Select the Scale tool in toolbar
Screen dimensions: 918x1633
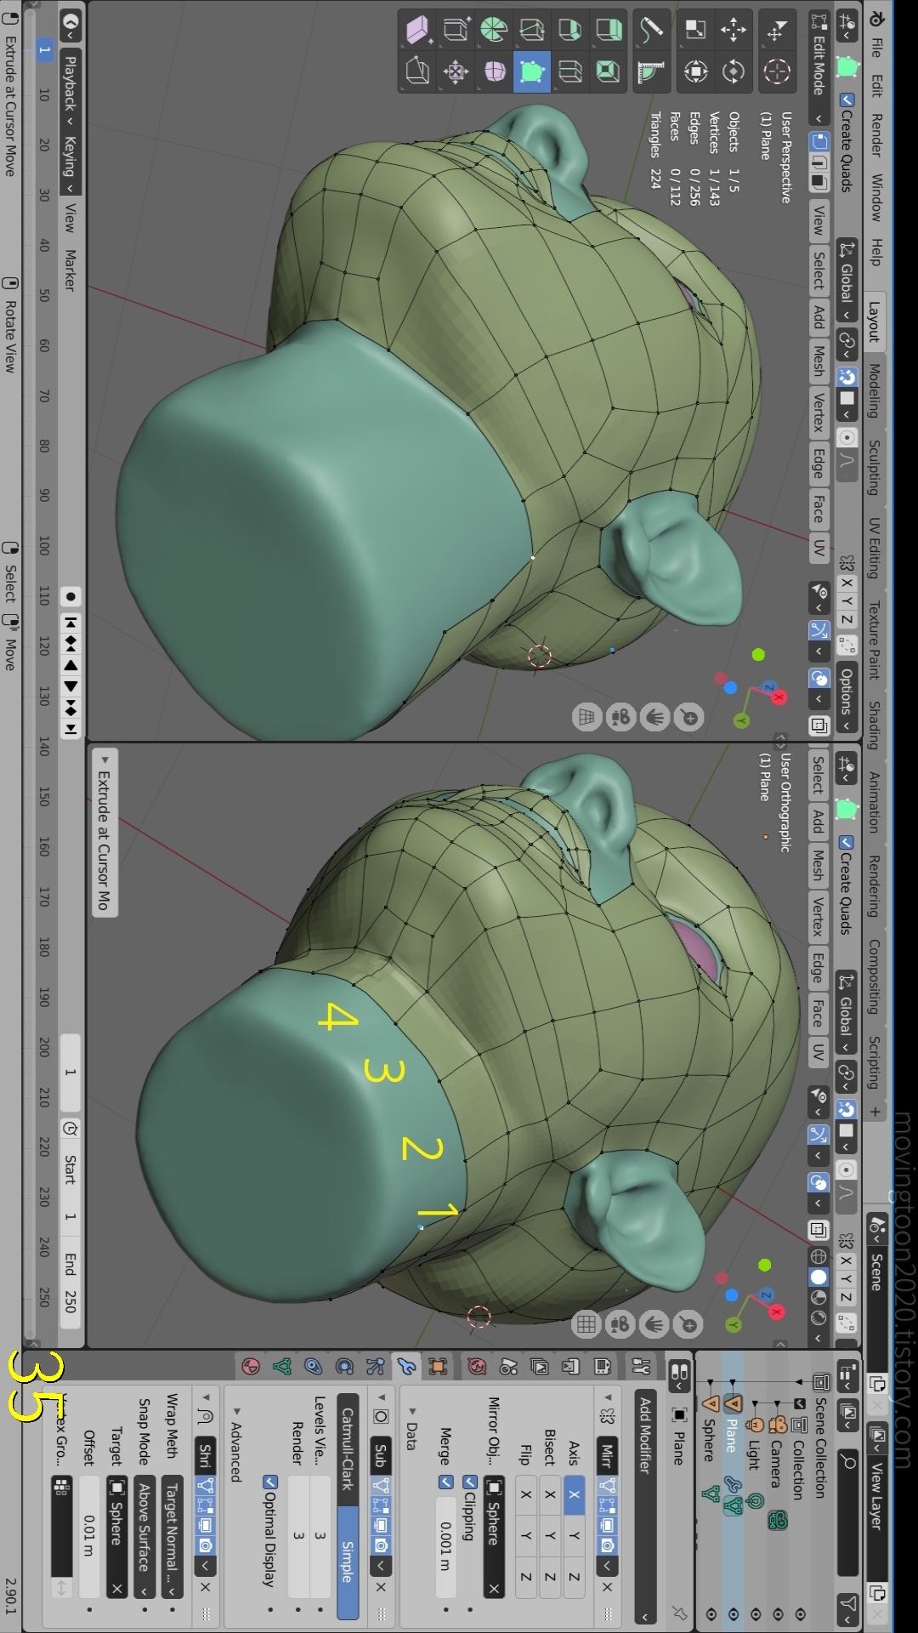[695, 30]
